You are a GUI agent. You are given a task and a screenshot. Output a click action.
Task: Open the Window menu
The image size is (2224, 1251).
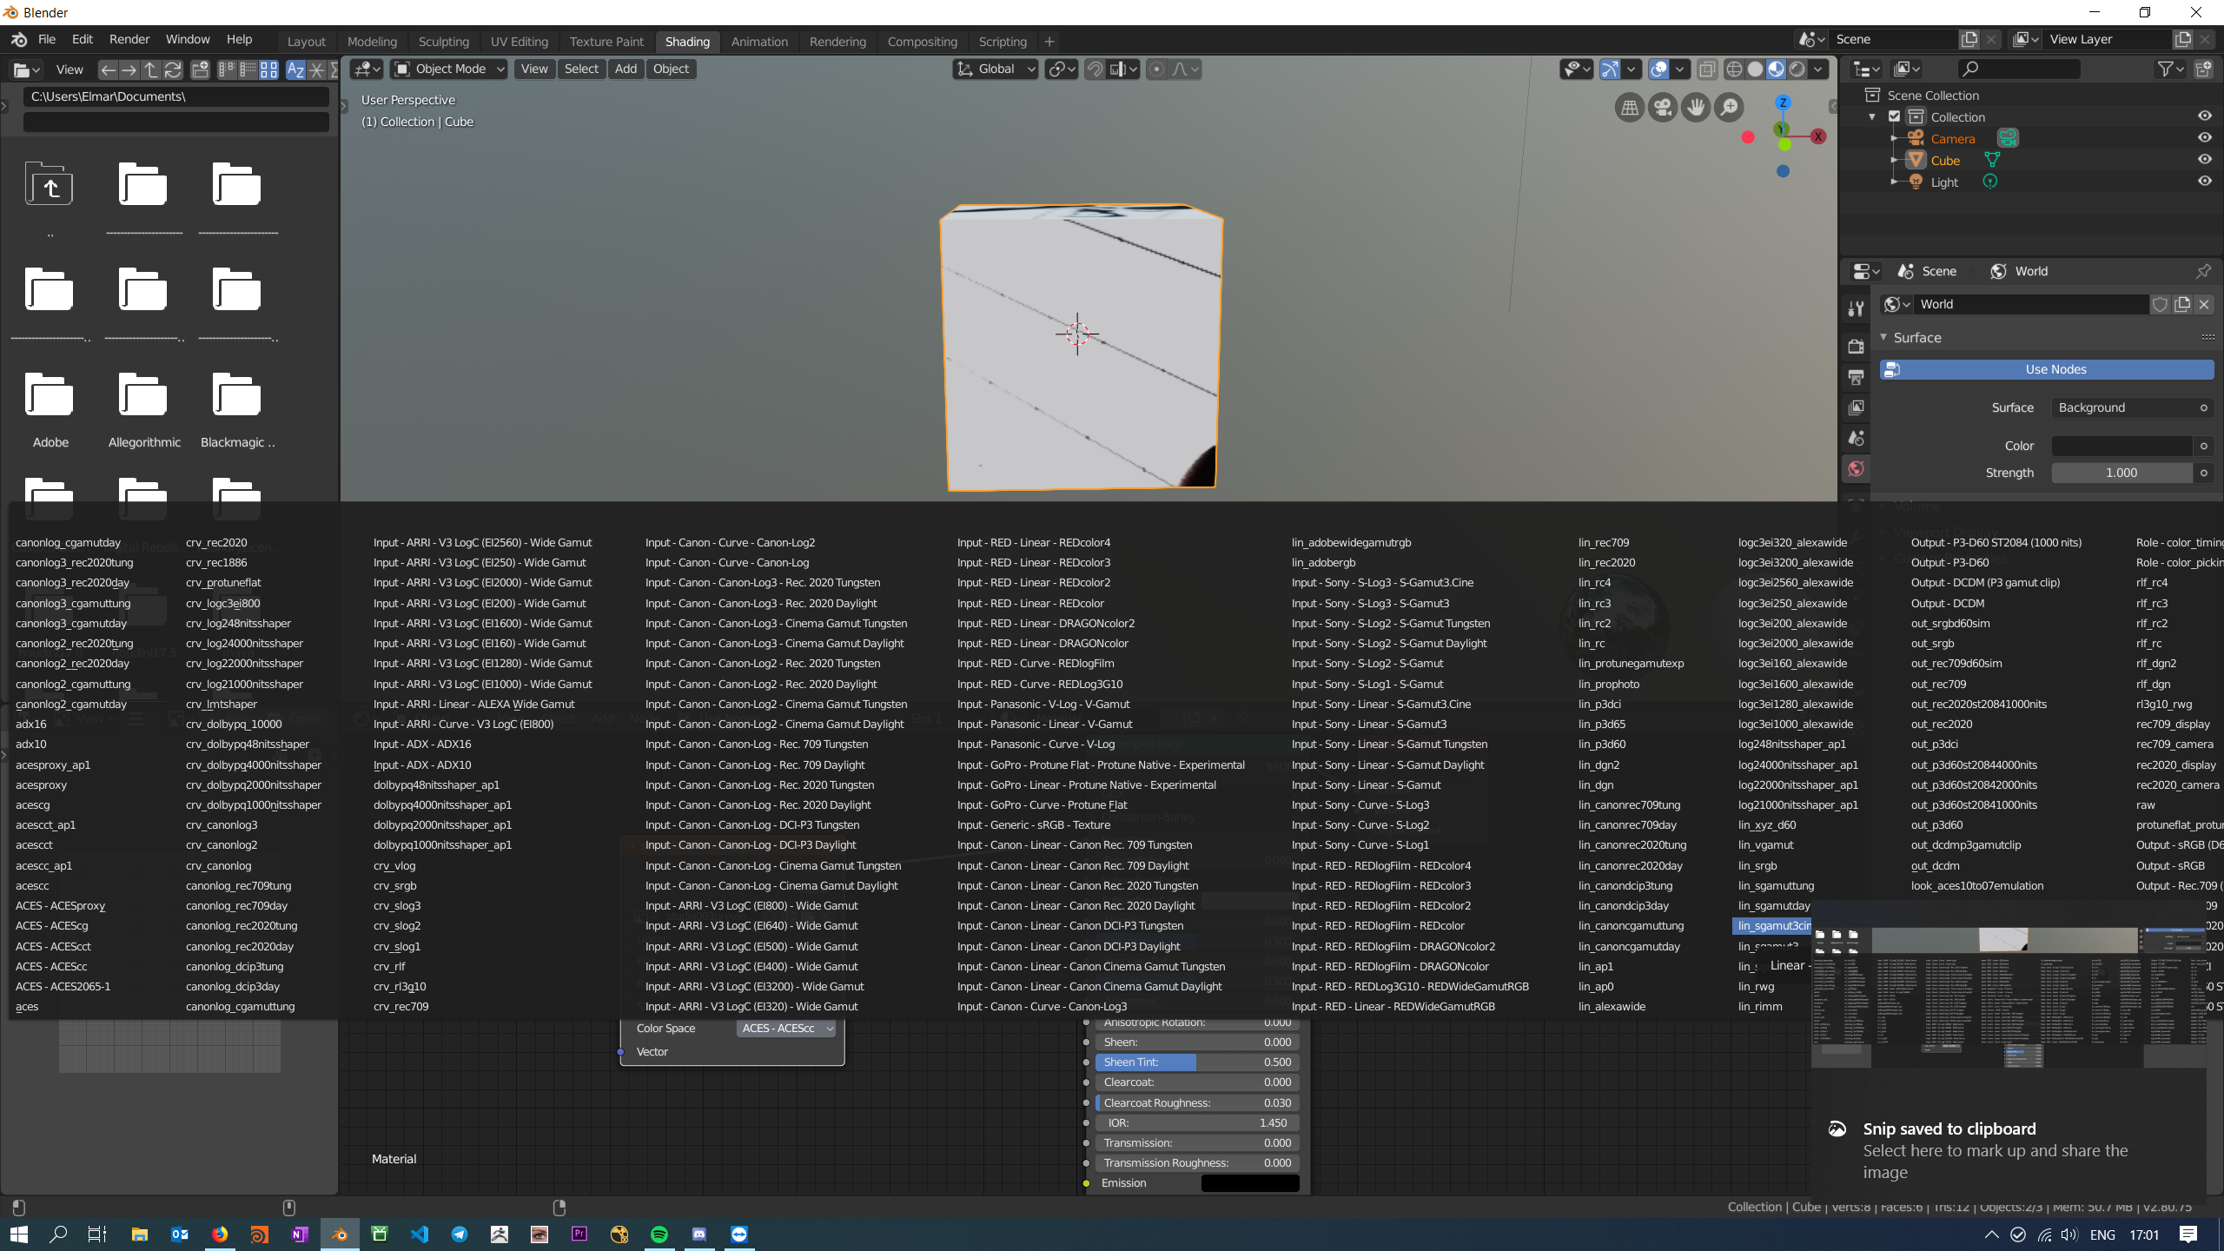point(188,40)
